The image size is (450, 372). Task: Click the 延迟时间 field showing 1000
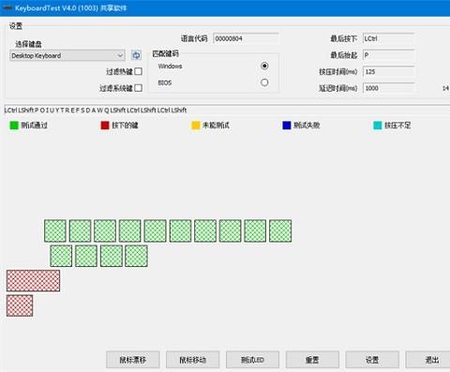pos(389,88)
